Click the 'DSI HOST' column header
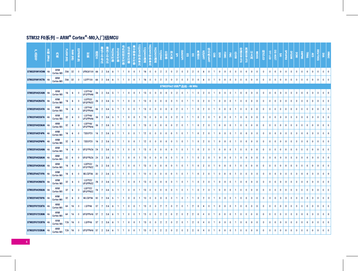 coord(275,55)
